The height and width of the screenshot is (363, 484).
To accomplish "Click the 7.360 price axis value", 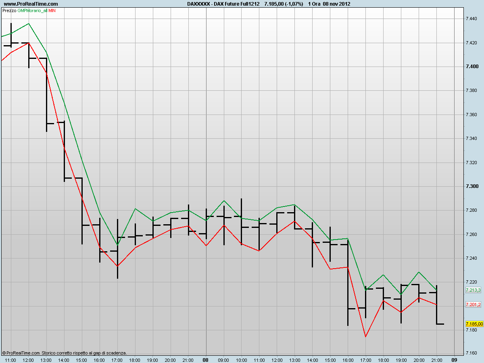I will click(x=471, y=115).
